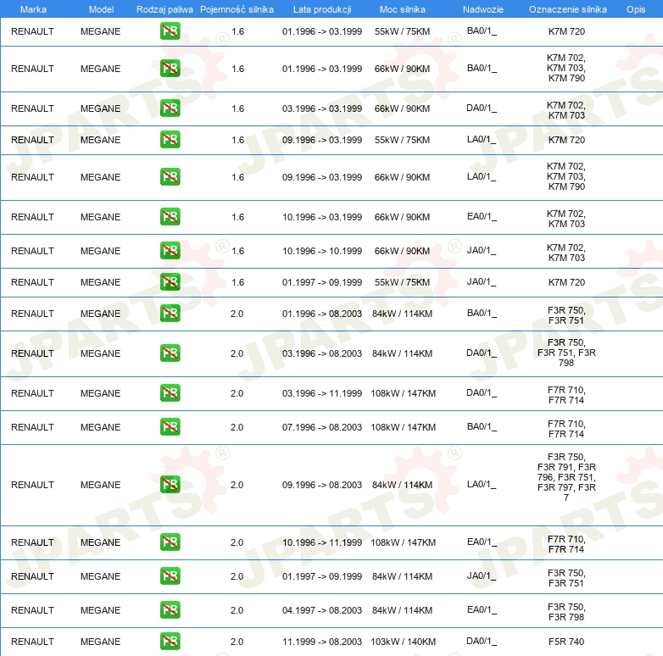Click engine codes F3R 750, F3R 751 in JA0/1_ row
Viewport: 663px width, 656px height.
tap(566, 578)
